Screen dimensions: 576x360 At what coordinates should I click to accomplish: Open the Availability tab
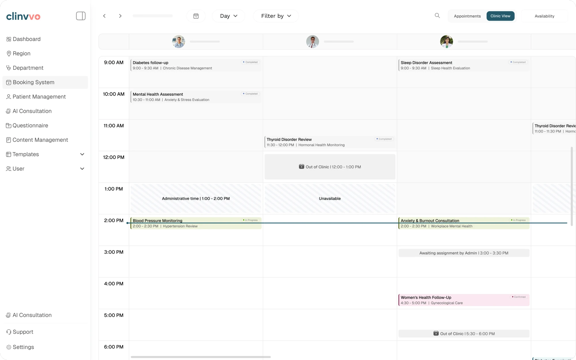pos(544,16)
